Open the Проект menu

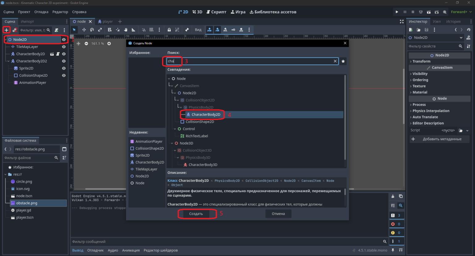click(24, 12)
